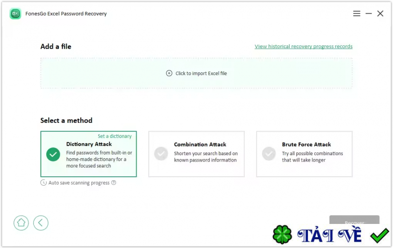
Task: Click to import Excel file text
Action: click(201, 73)
